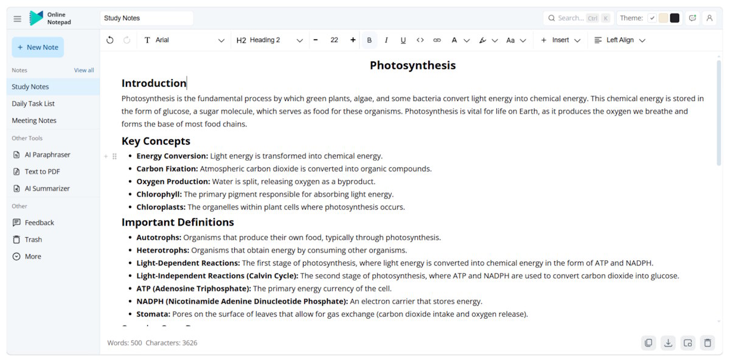Open the text color dropdown arrow
The width and height of the screenshot is (730, 360).
pos(467,41)
